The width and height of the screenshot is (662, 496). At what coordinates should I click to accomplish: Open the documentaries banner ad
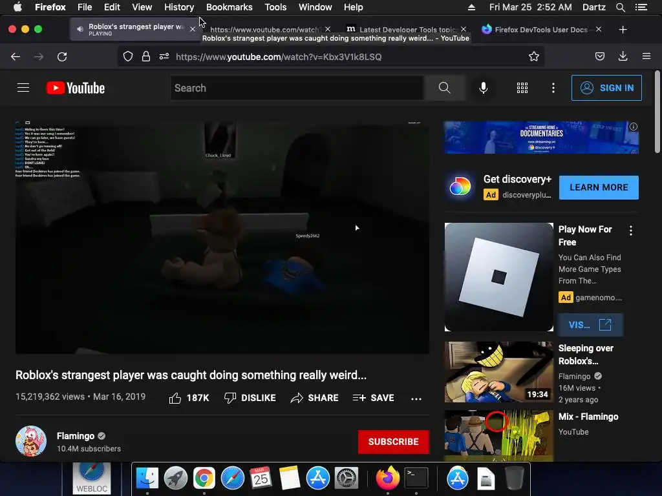point(541,138)
